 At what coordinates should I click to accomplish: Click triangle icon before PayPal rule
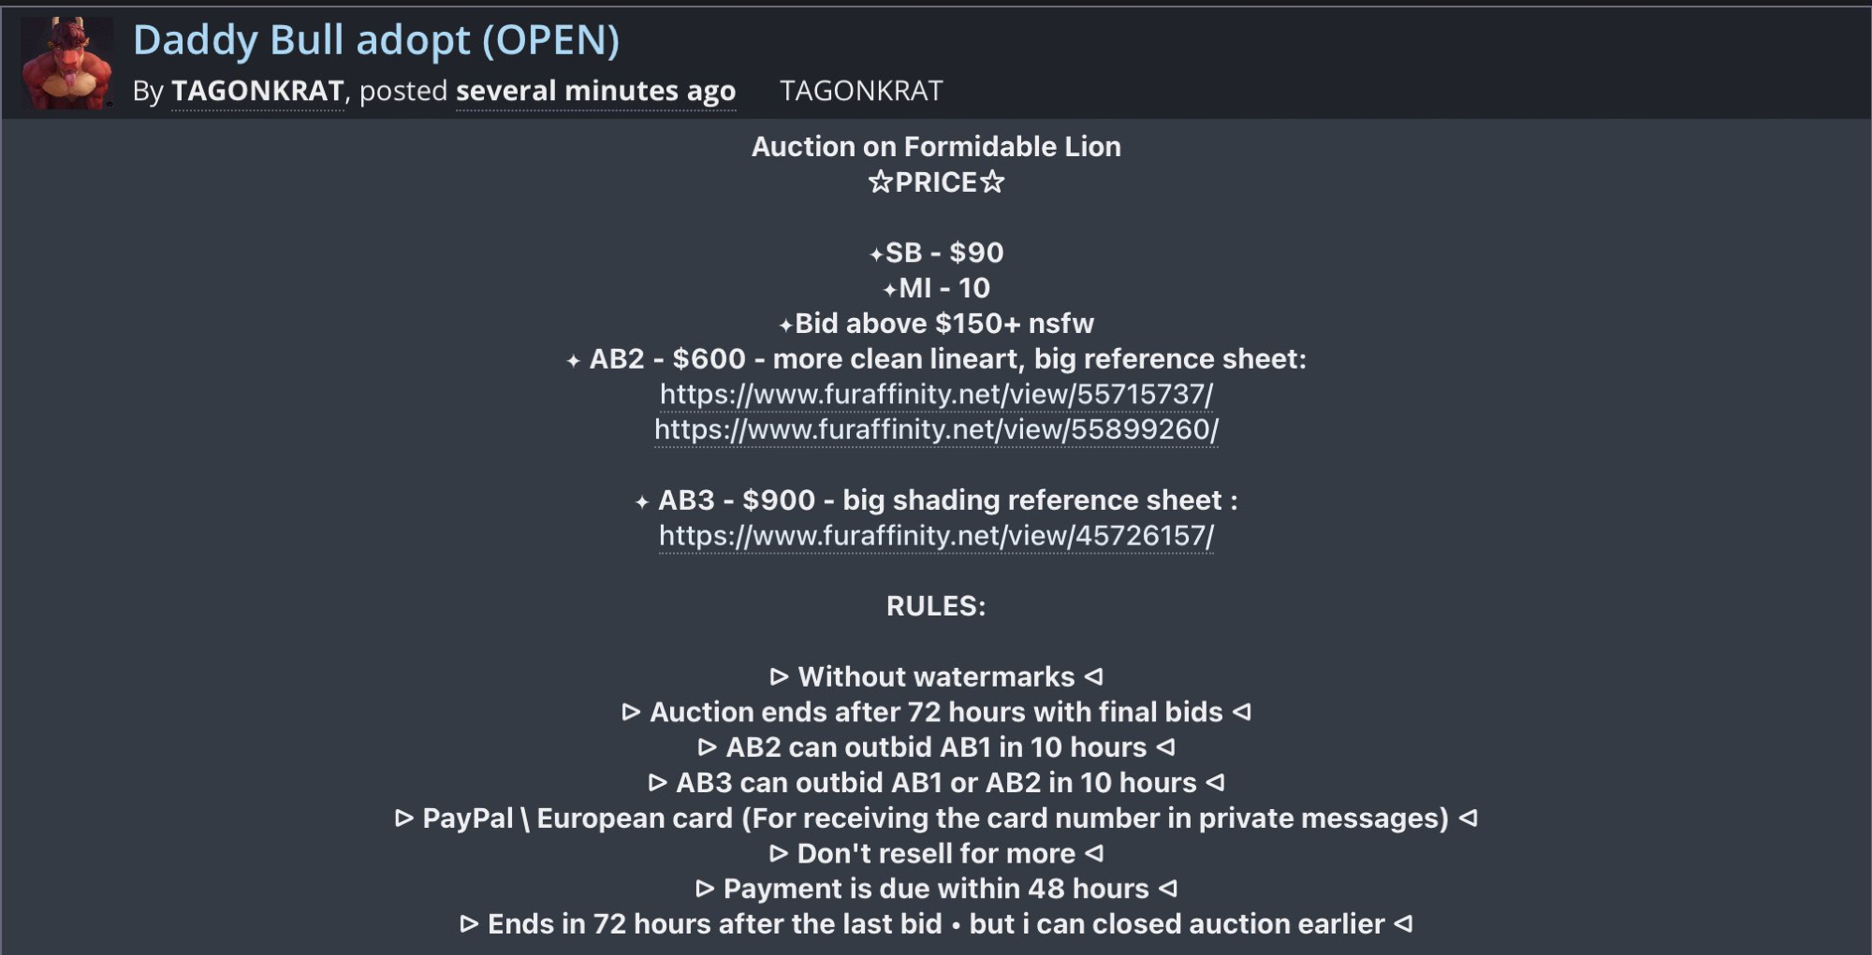coord(404,818)
